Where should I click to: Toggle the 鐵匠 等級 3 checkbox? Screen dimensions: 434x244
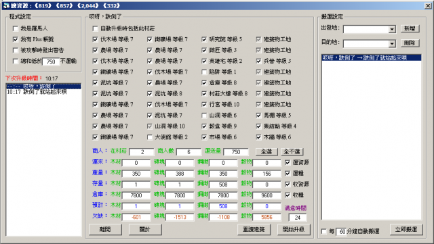(204, 50)
